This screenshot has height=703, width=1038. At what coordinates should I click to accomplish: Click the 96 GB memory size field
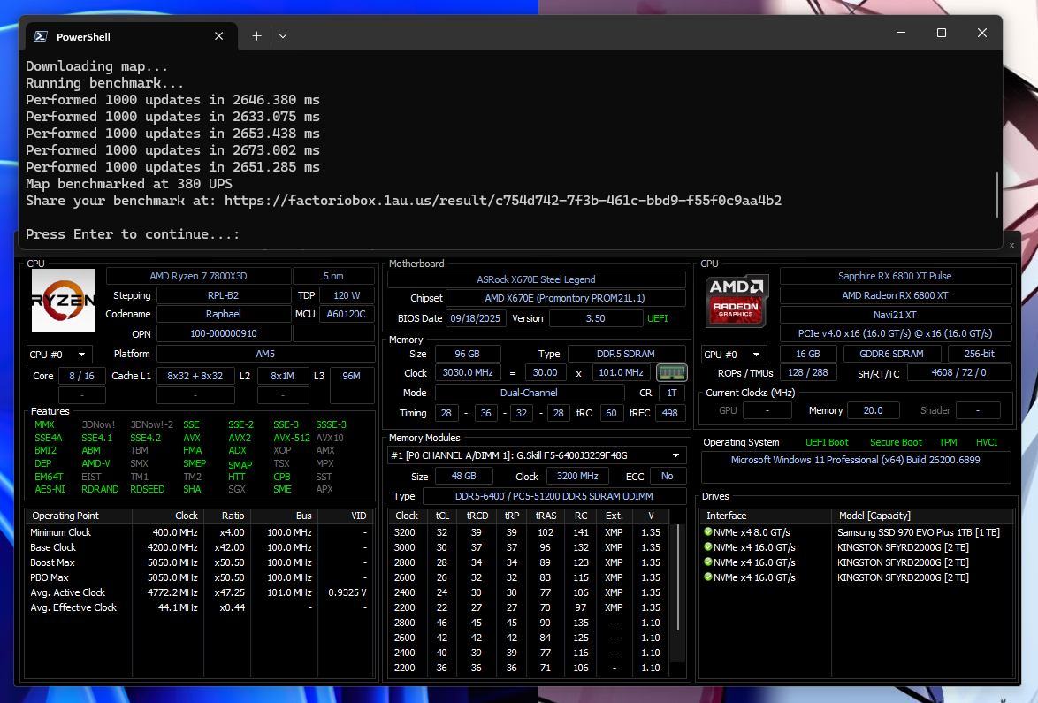point(468,354)
